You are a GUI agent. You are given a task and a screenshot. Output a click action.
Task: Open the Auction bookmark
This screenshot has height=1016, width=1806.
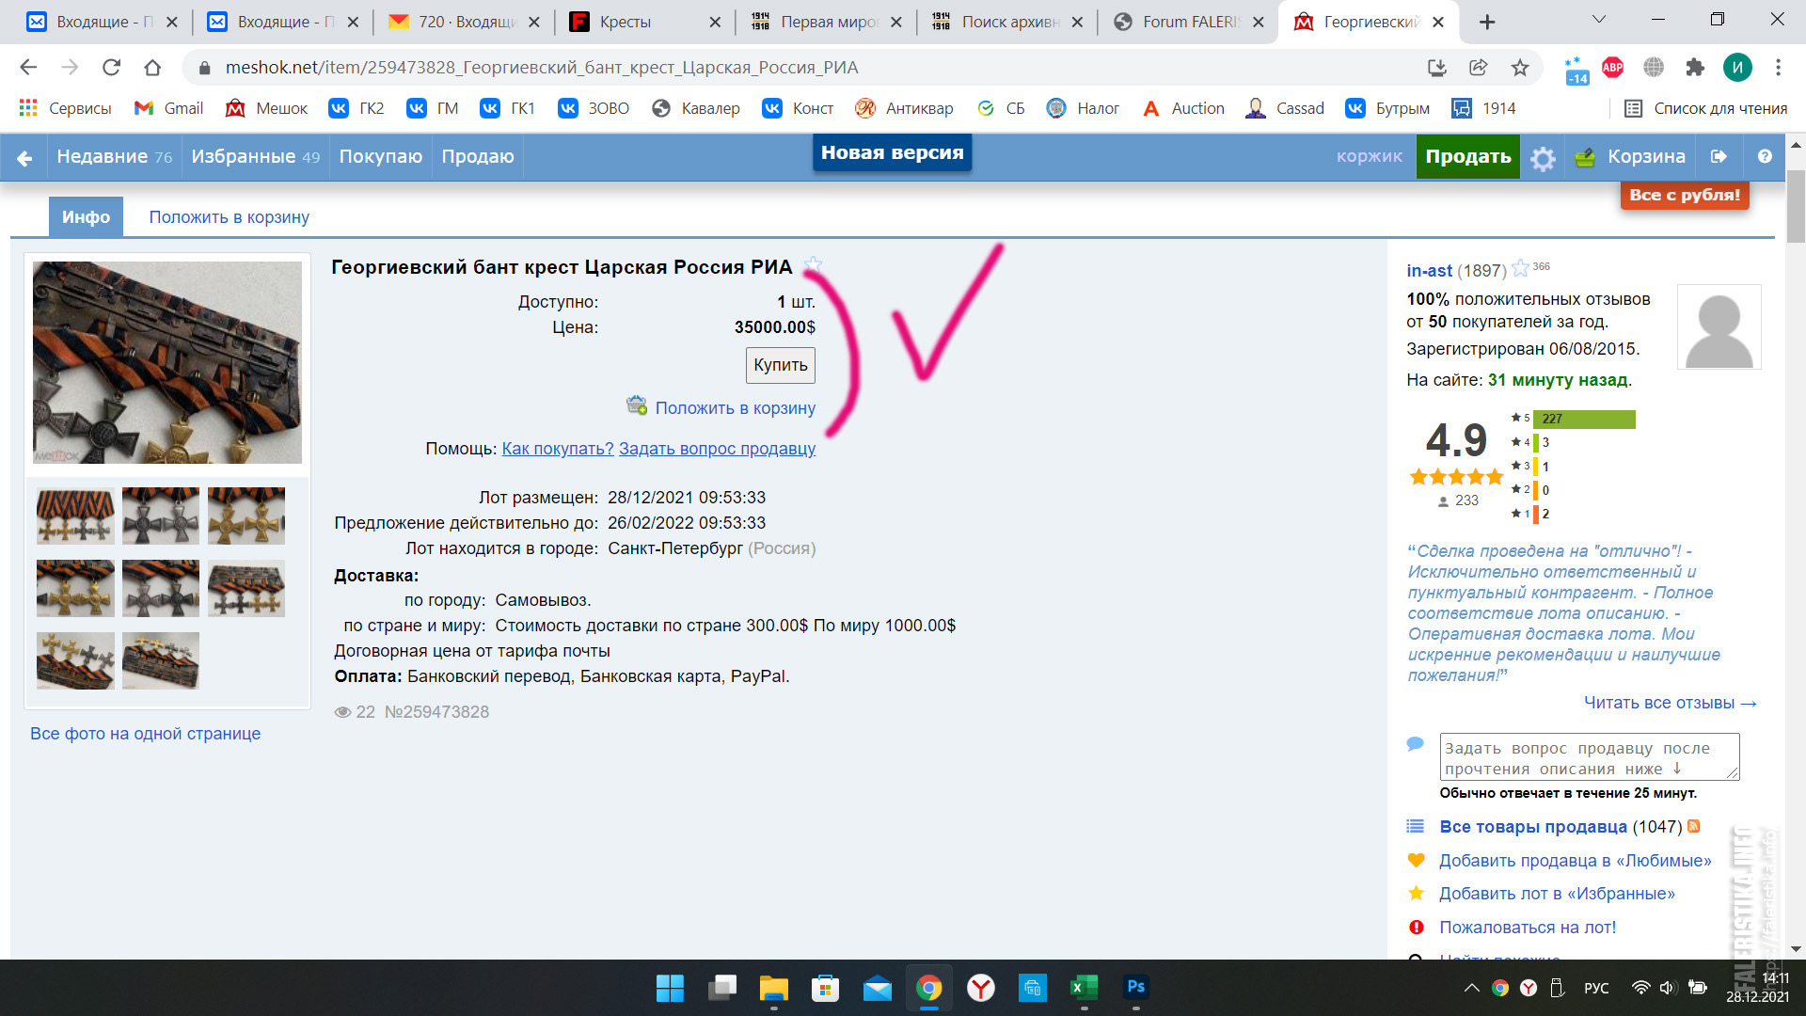click(1183, 108)
